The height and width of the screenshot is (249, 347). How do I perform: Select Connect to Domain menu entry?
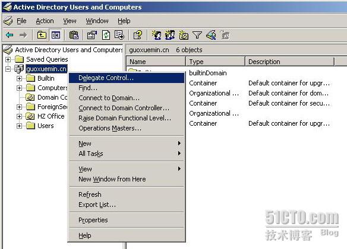(x=127, y=98)
